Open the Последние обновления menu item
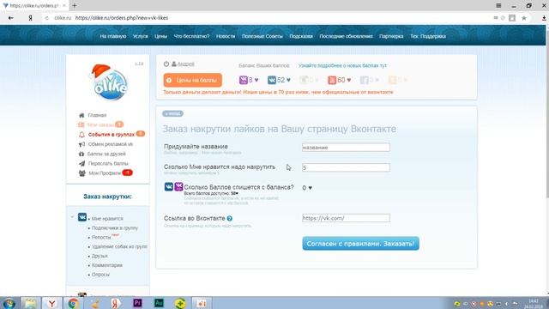 pyautogui.click(x=346, y=36)
